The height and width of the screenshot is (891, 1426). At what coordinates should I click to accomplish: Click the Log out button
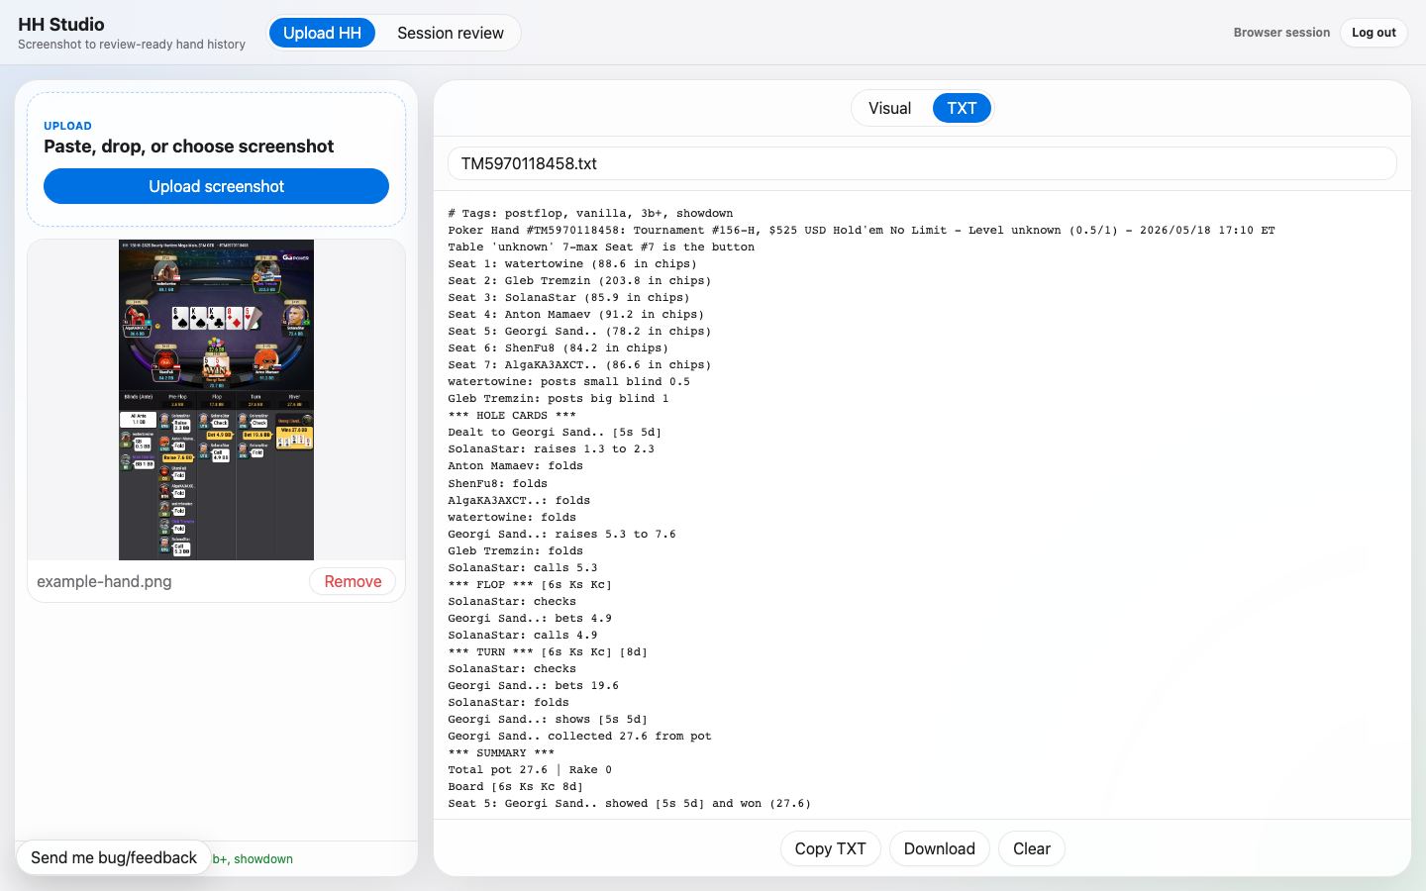(x=1374, y=33)
